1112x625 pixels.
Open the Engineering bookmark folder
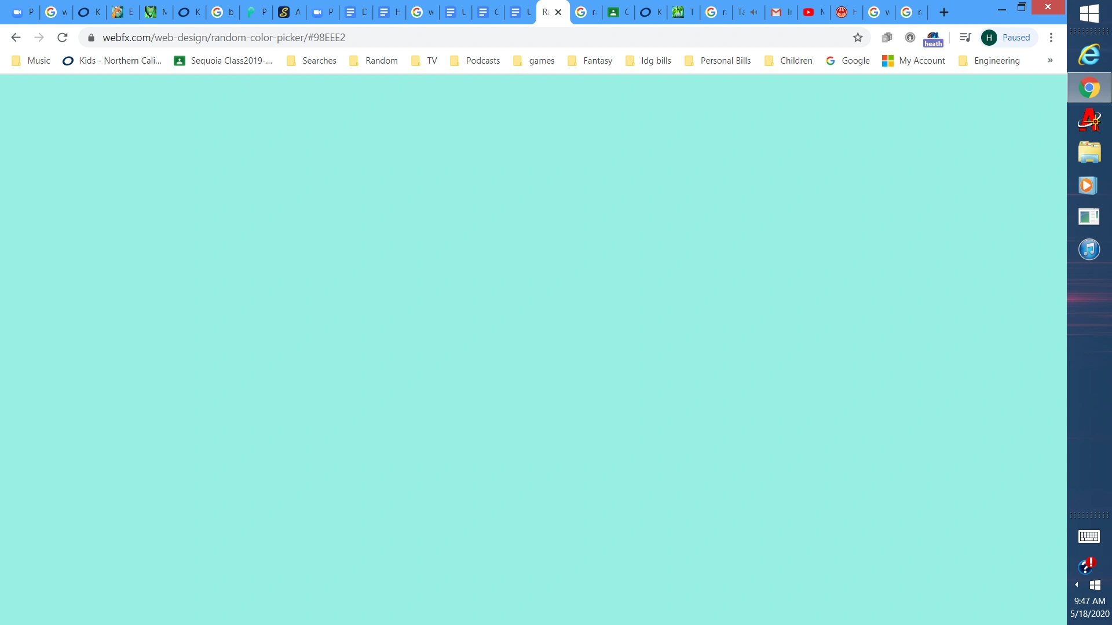[x=989, y=61]
